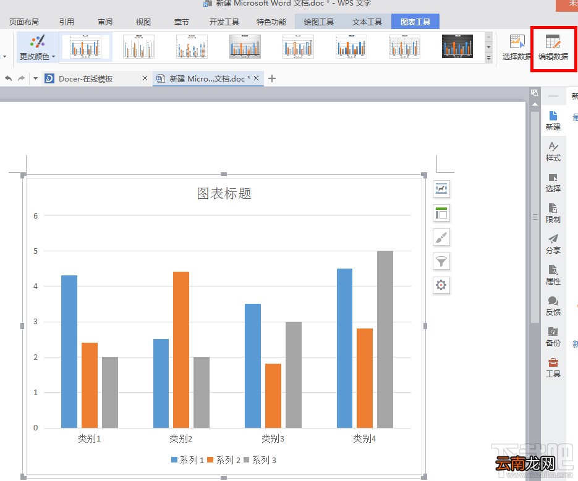Click the chart title 图表标题

click(x=224, y=193)
